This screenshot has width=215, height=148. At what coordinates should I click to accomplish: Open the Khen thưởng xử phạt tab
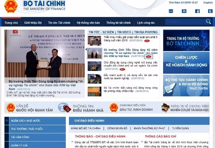tap(149, 128)
